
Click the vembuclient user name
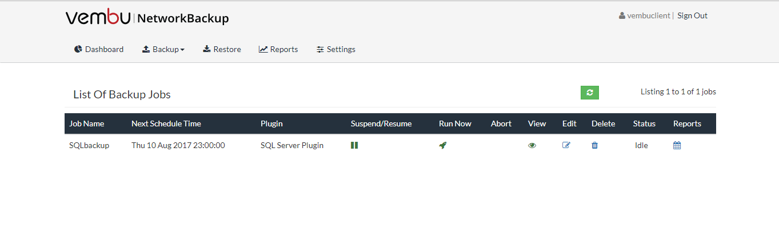[648, 15]
